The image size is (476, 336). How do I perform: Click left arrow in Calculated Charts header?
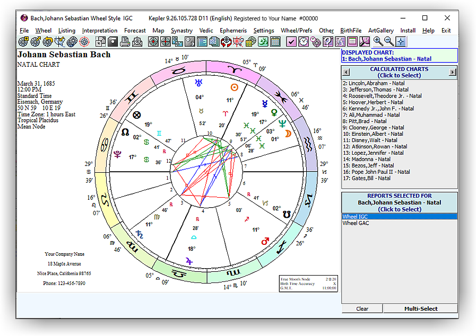345,72
